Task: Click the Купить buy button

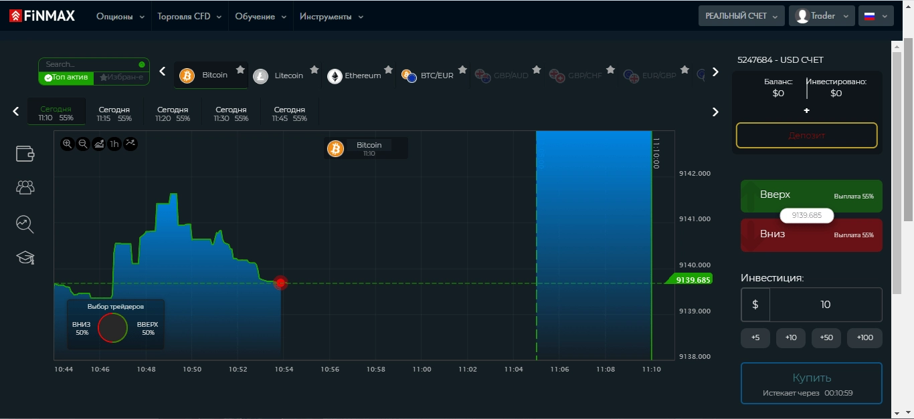Action: [811, 383]
